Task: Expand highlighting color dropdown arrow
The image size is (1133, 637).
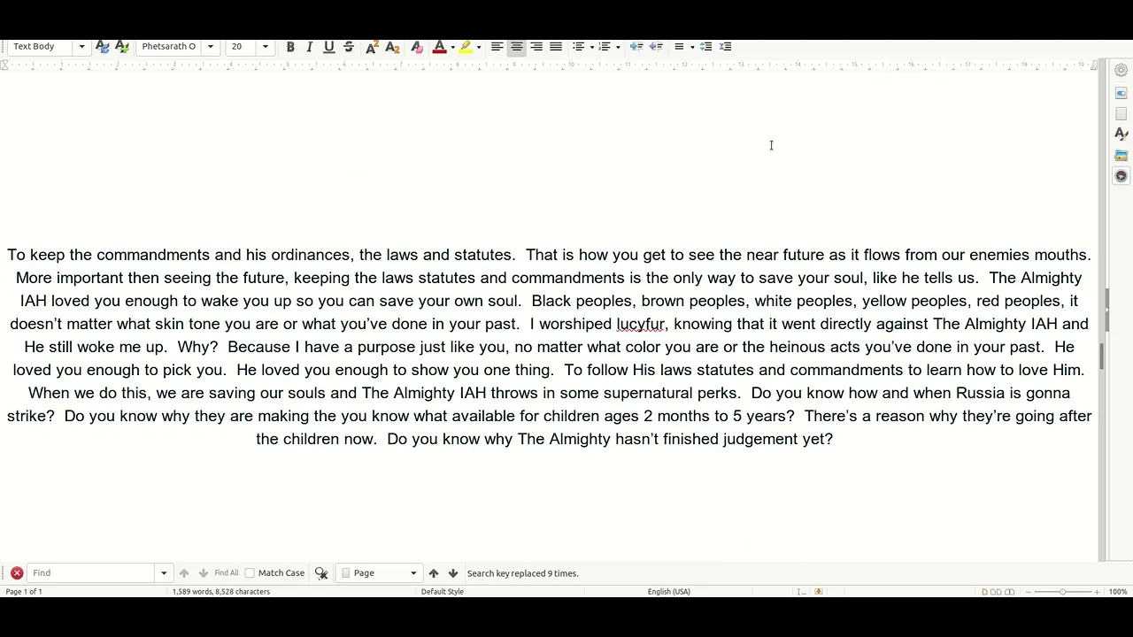Action: [x=478, y=47]
